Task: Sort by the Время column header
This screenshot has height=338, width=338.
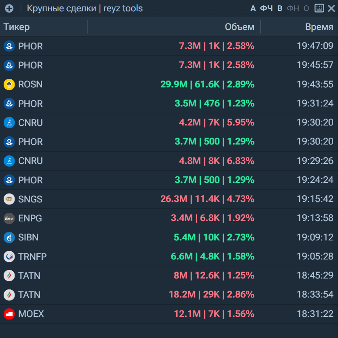Action: (x=319, y=27)
